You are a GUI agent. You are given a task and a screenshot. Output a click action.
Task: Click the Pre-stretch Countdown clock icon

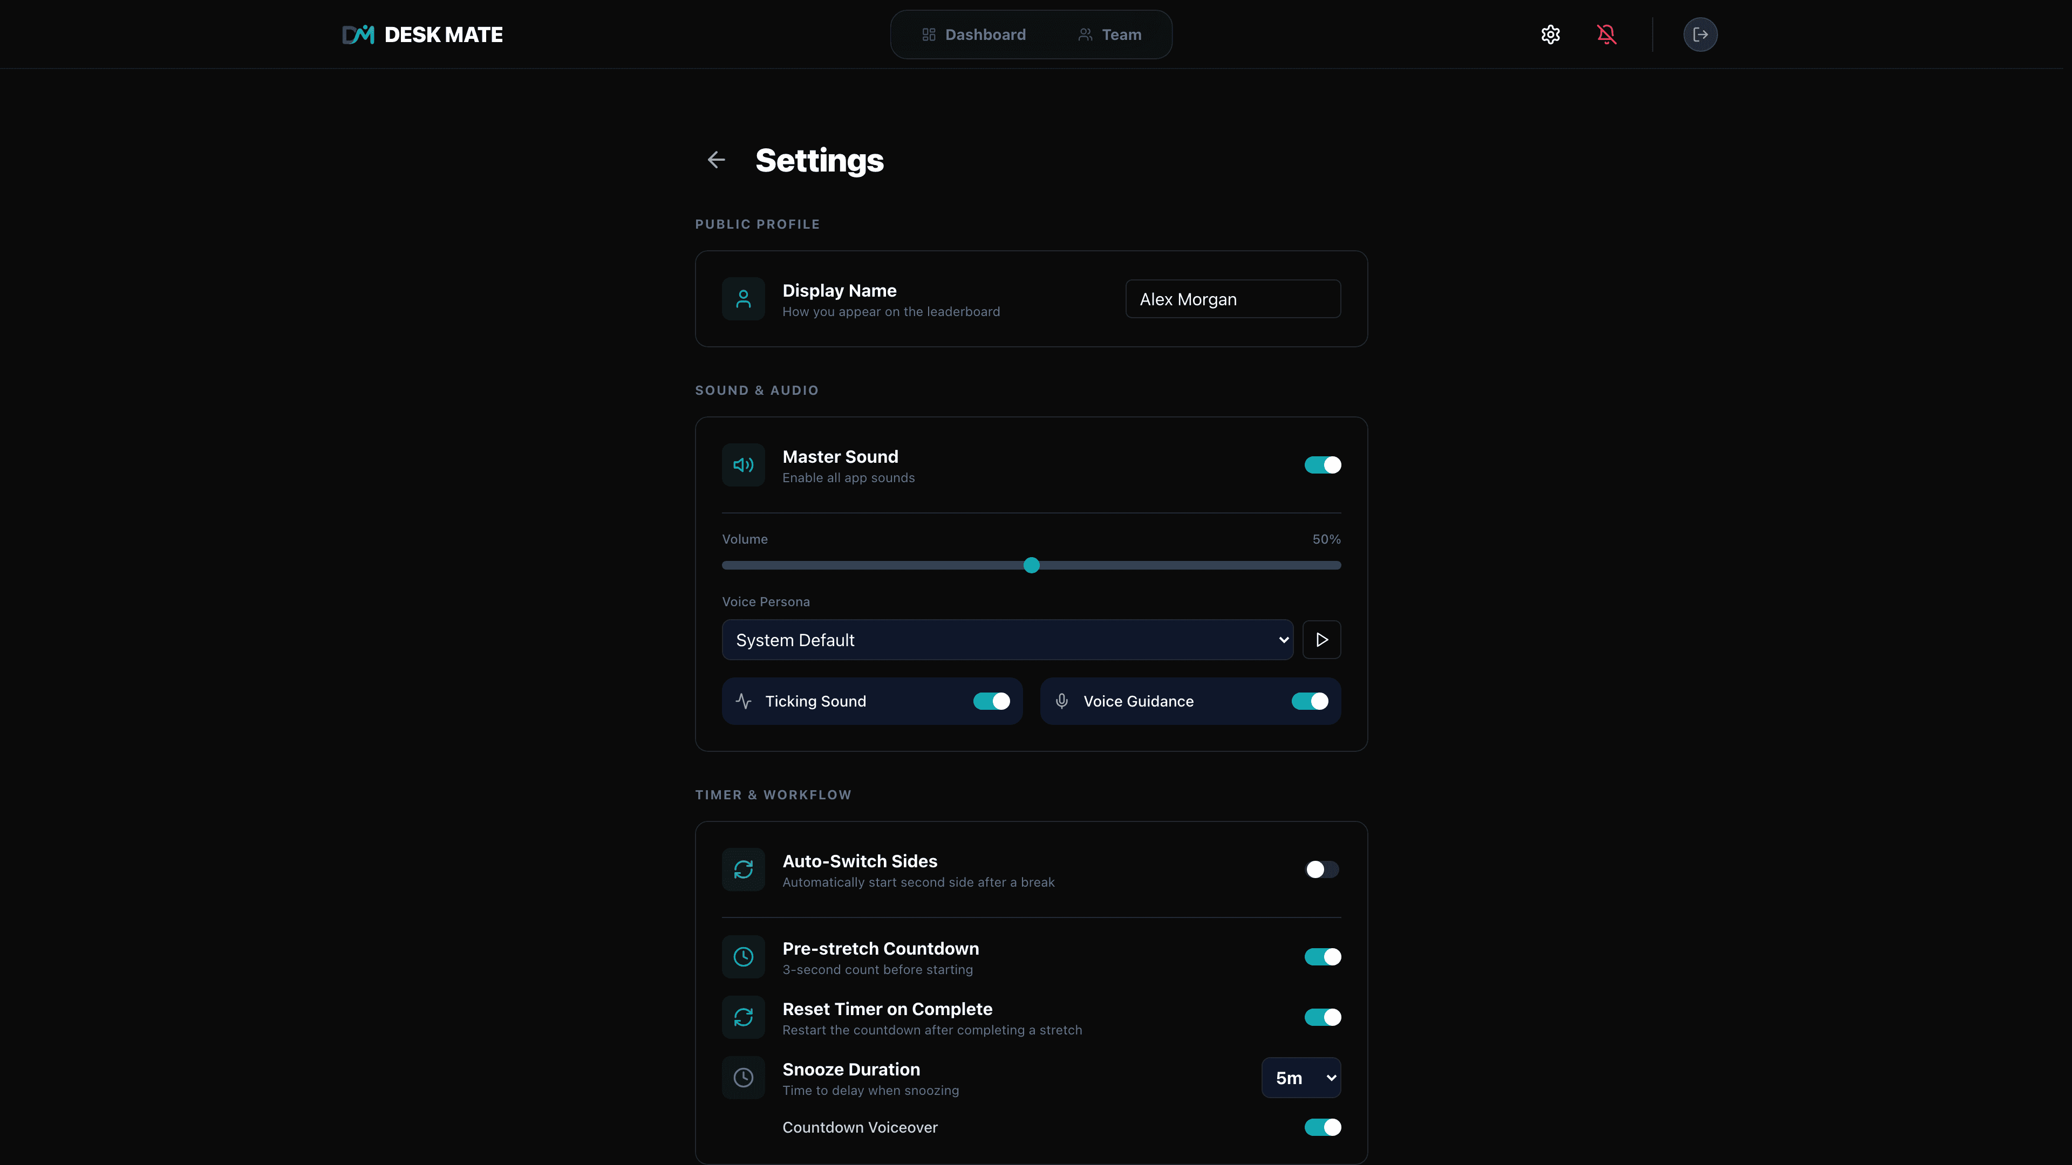[743, 957]
